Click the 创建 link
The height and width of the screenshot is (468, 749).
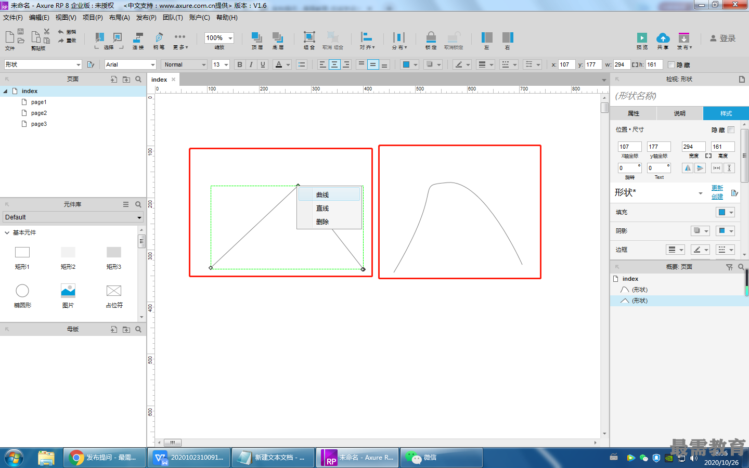pyautogui.click(x=717, y=196)
